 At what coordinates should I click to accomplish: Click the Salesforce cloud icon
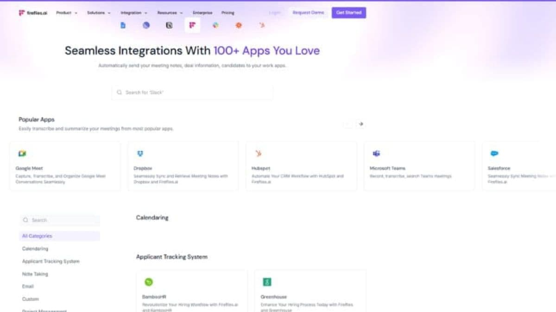tap(495, 153)
